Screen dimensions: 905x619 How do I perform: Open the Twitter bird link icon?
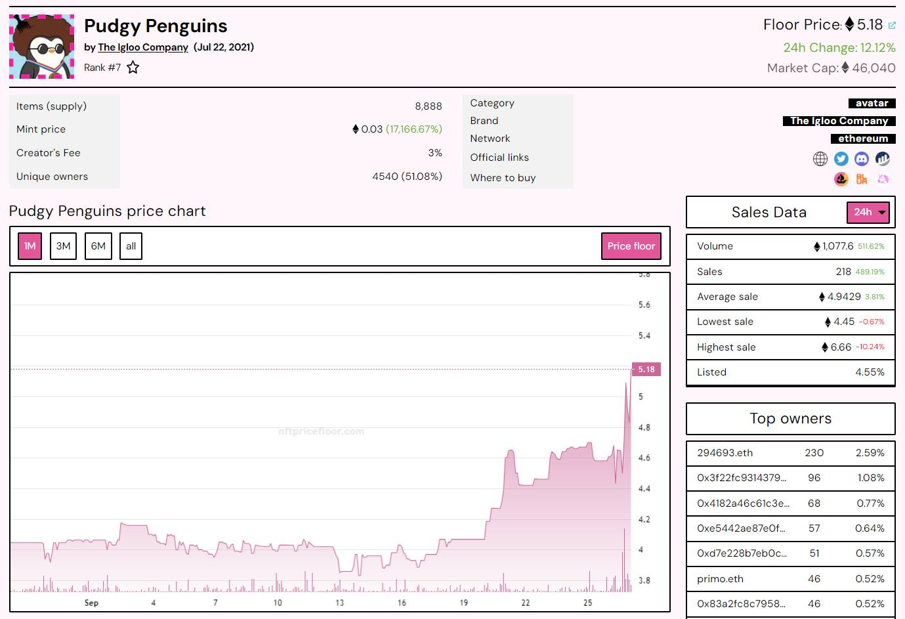click(x=841, y=159)
